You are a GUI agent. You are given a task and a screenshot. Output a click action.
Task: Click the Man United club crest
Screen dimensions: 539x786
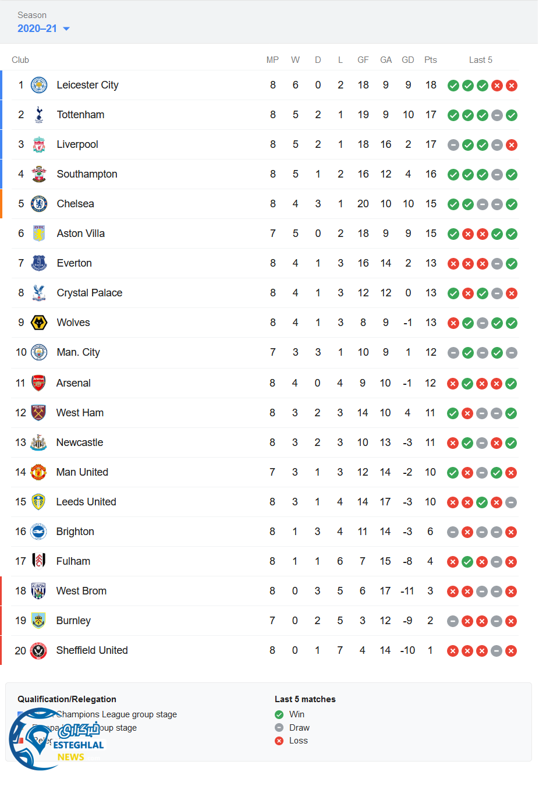click(x=38, y=472)
